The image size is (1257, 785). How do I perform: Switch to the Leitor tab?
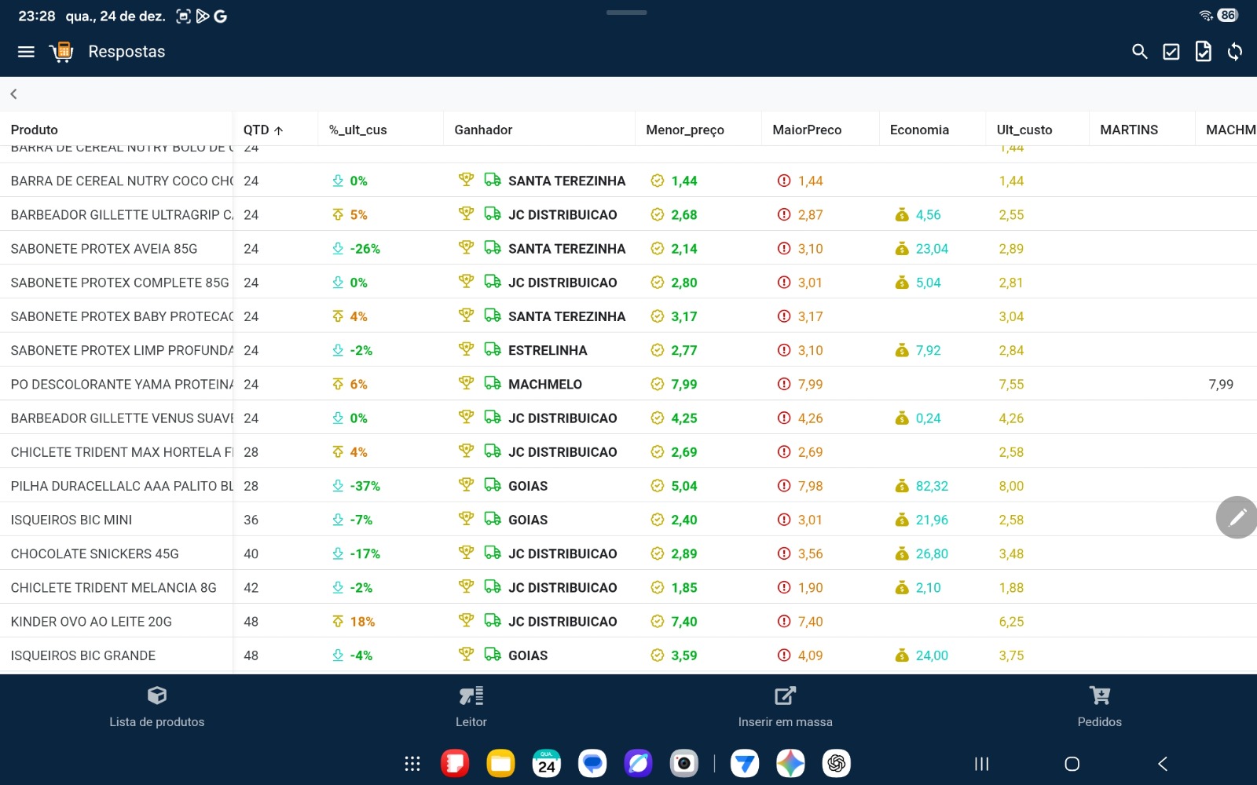click(471, 706)
